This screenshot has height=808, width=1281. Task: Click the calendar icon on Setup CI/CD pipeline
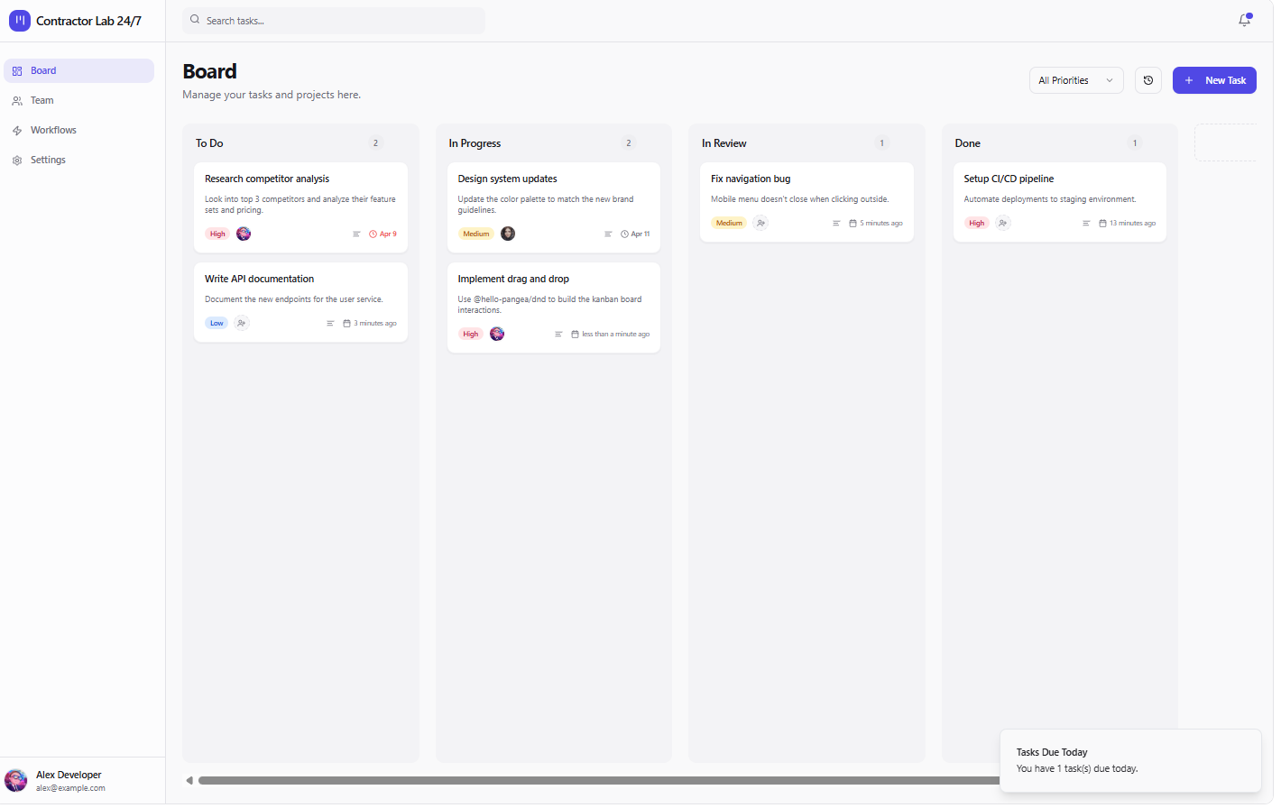(x=1101, y=223)
